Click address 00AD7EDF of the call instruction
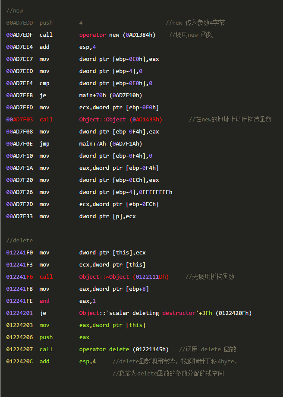The width and height of the screenshot is (283, 397). [19, 35]
